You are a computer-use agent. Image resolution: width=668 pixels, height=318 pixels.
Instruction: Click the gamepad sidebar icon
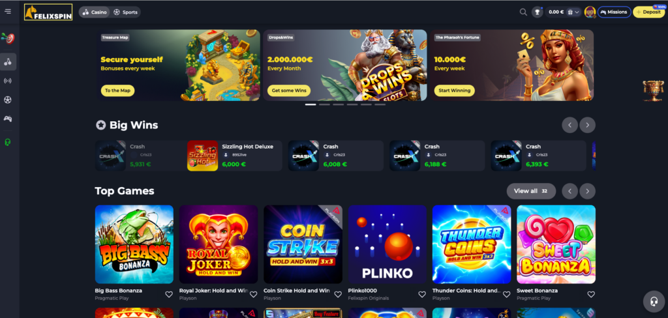click(8, 119)
